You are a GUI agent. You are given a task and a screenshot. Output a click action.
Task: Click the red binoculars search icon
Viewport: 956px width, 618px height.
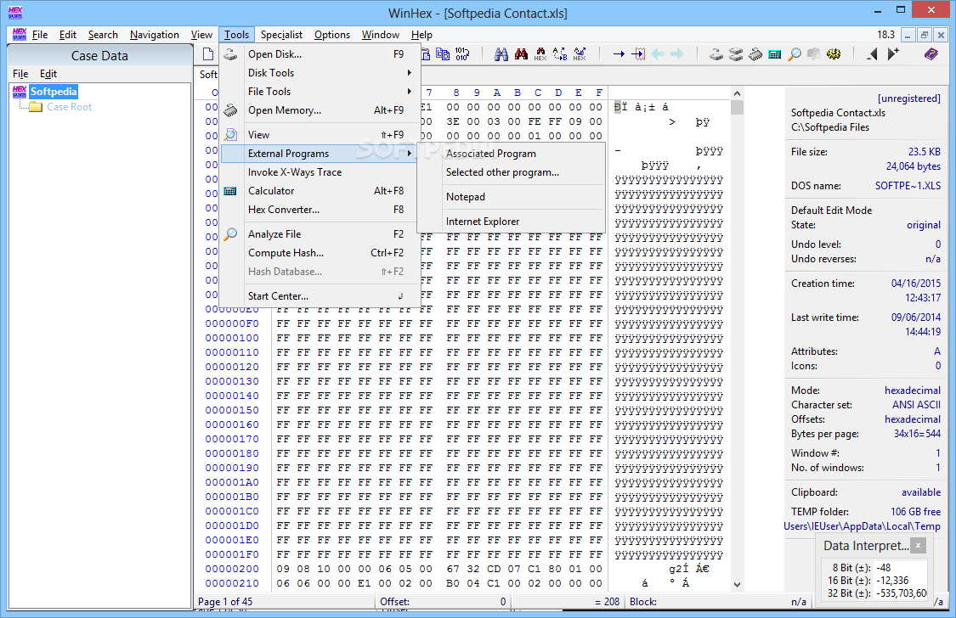(521, 54)
